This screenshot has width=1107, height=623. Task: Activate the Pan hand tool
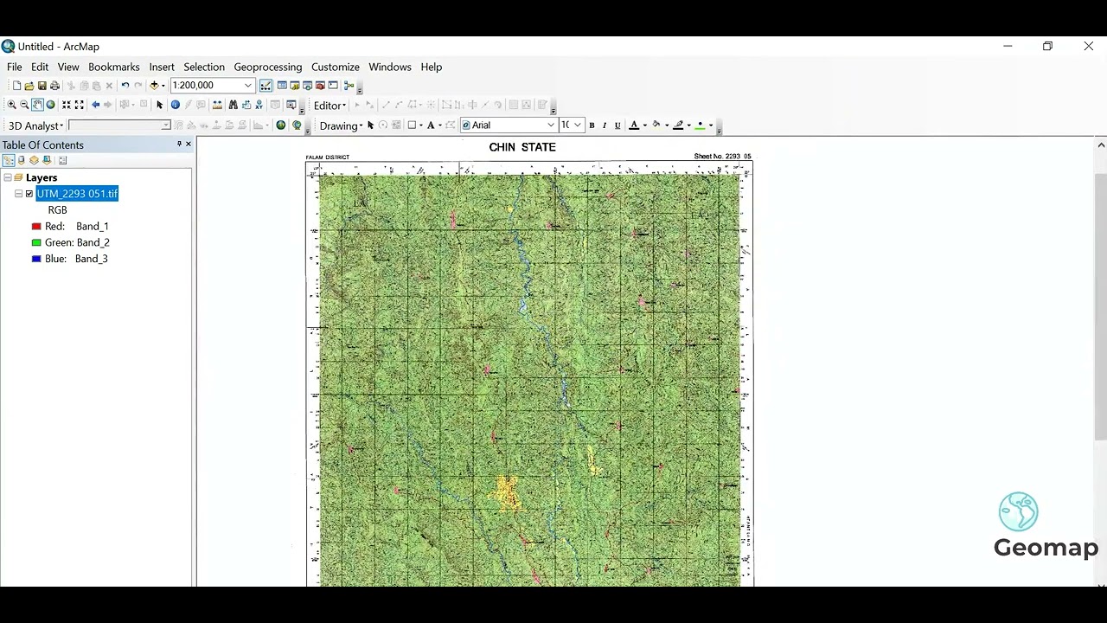(37, 105)
